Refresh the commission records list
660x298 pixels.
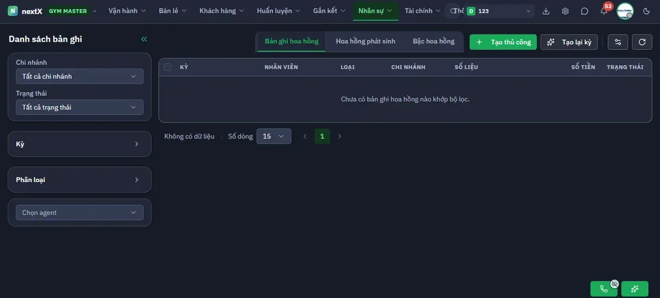tap(642, 42)
